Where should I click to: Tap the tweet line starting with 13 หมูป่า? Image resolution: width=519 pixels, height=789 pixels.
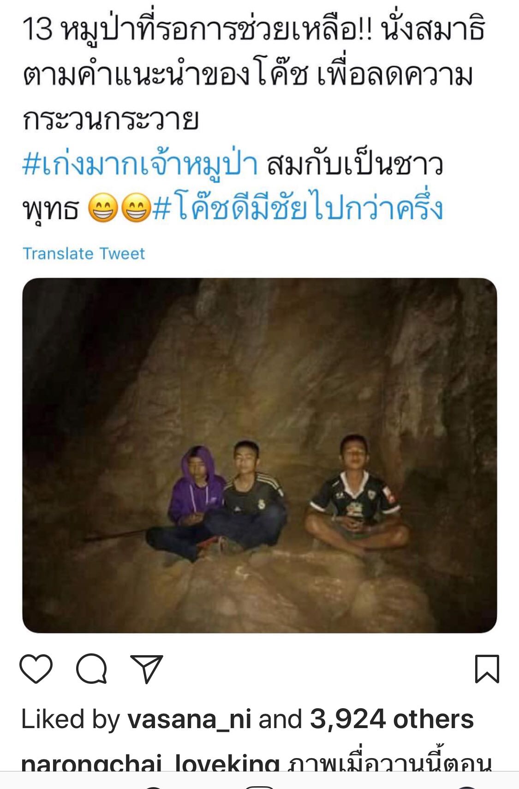point(254,29)
